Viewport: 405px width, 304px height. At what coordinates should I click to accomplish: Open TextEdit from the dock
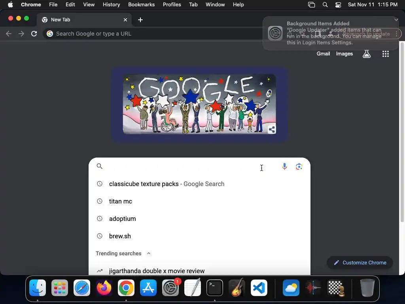[193, 288]
